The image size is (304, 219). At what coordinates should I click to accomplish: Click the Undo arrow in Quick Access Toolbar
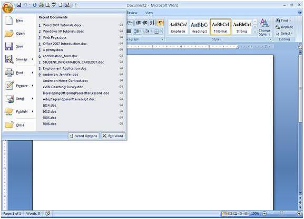pyautogui.click(x=25, y=5)
